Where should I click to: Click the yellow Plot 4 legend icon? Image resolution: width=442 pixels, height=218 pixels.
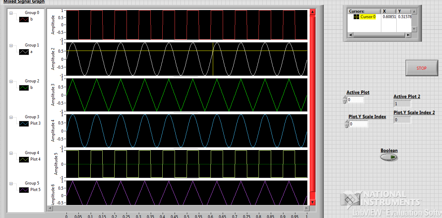pyautogui.click(x=24, y=160)
